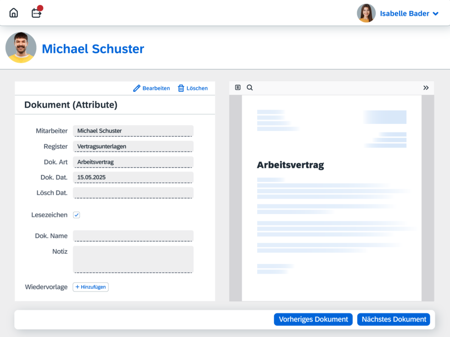The width and height of the screenshot is (450, 337).
Task: Uncheck the Lesezeichen checkbox
Action: click(x=76, y=215)
